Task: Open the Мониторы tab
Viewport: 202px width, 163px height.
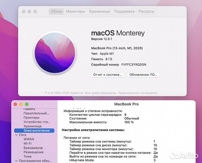Action: [x=75, y=11]
